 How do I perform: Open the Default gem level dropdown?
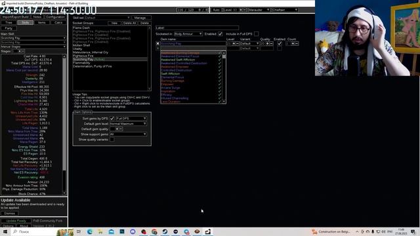coord(129,124)
